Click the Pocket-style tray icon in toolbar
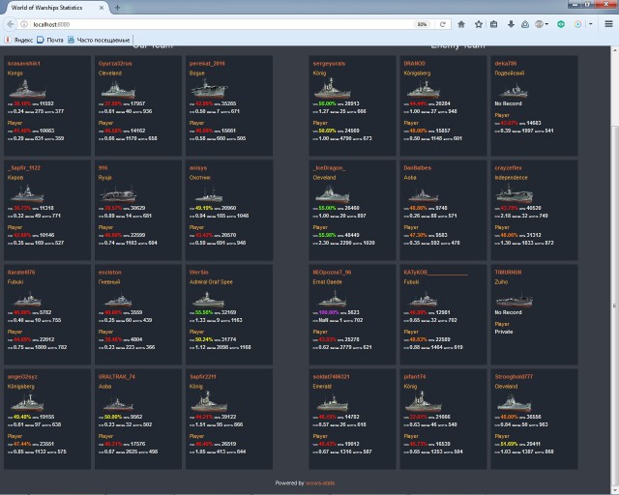The width and height of the screenshot is (619, 495). [x=525, y=24]
